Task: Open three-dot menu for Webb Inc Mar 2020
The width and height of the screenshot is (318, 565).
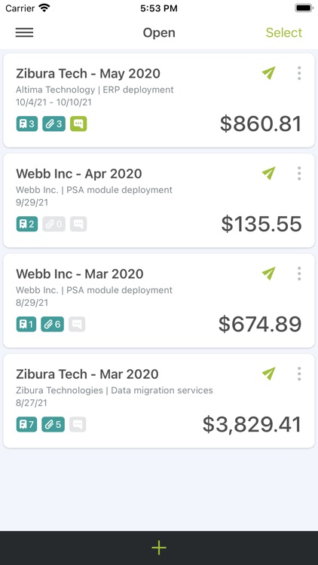Action: 299,273
